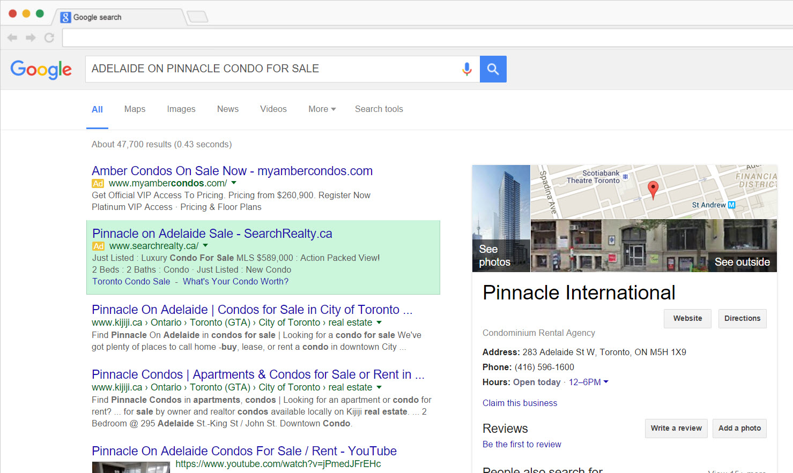The image size is (793, 473).
Task: Expand the myambercondos.com ad URL arrow
Action: 234,183
